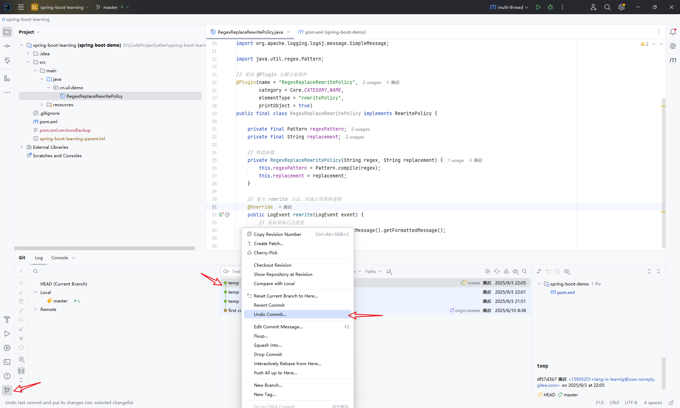Click the Debug bug icon
This screenshot has height=408, width=680.
click(x=550, y=7)
